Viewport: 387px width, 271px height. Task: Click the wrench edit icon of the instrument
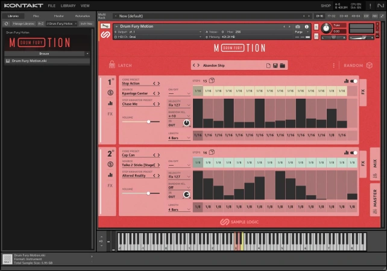pos(105,26)
